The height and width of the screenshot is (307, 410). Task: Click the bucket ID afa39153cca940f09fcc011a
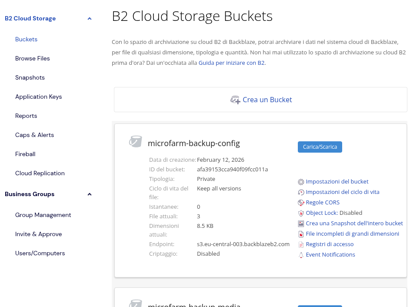233,170
